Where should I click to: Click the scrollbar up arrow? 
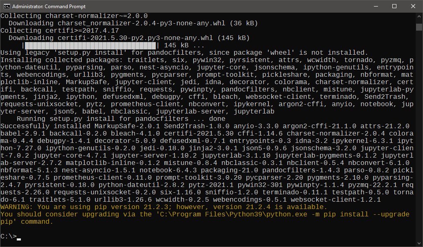[x=419, y=16]
